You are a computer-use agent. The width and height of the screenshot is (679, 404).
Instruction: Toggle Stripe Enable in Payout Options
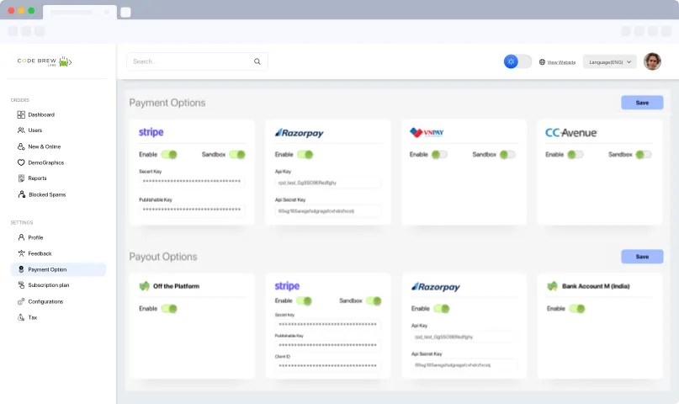[x=304, y=301]
